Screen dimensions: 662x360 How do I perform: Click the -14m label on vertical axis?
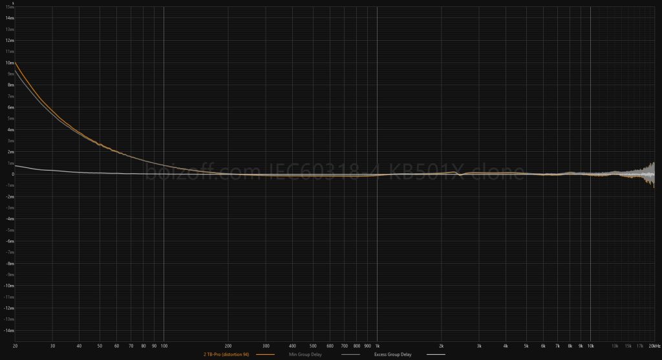(x=8, y=330)
